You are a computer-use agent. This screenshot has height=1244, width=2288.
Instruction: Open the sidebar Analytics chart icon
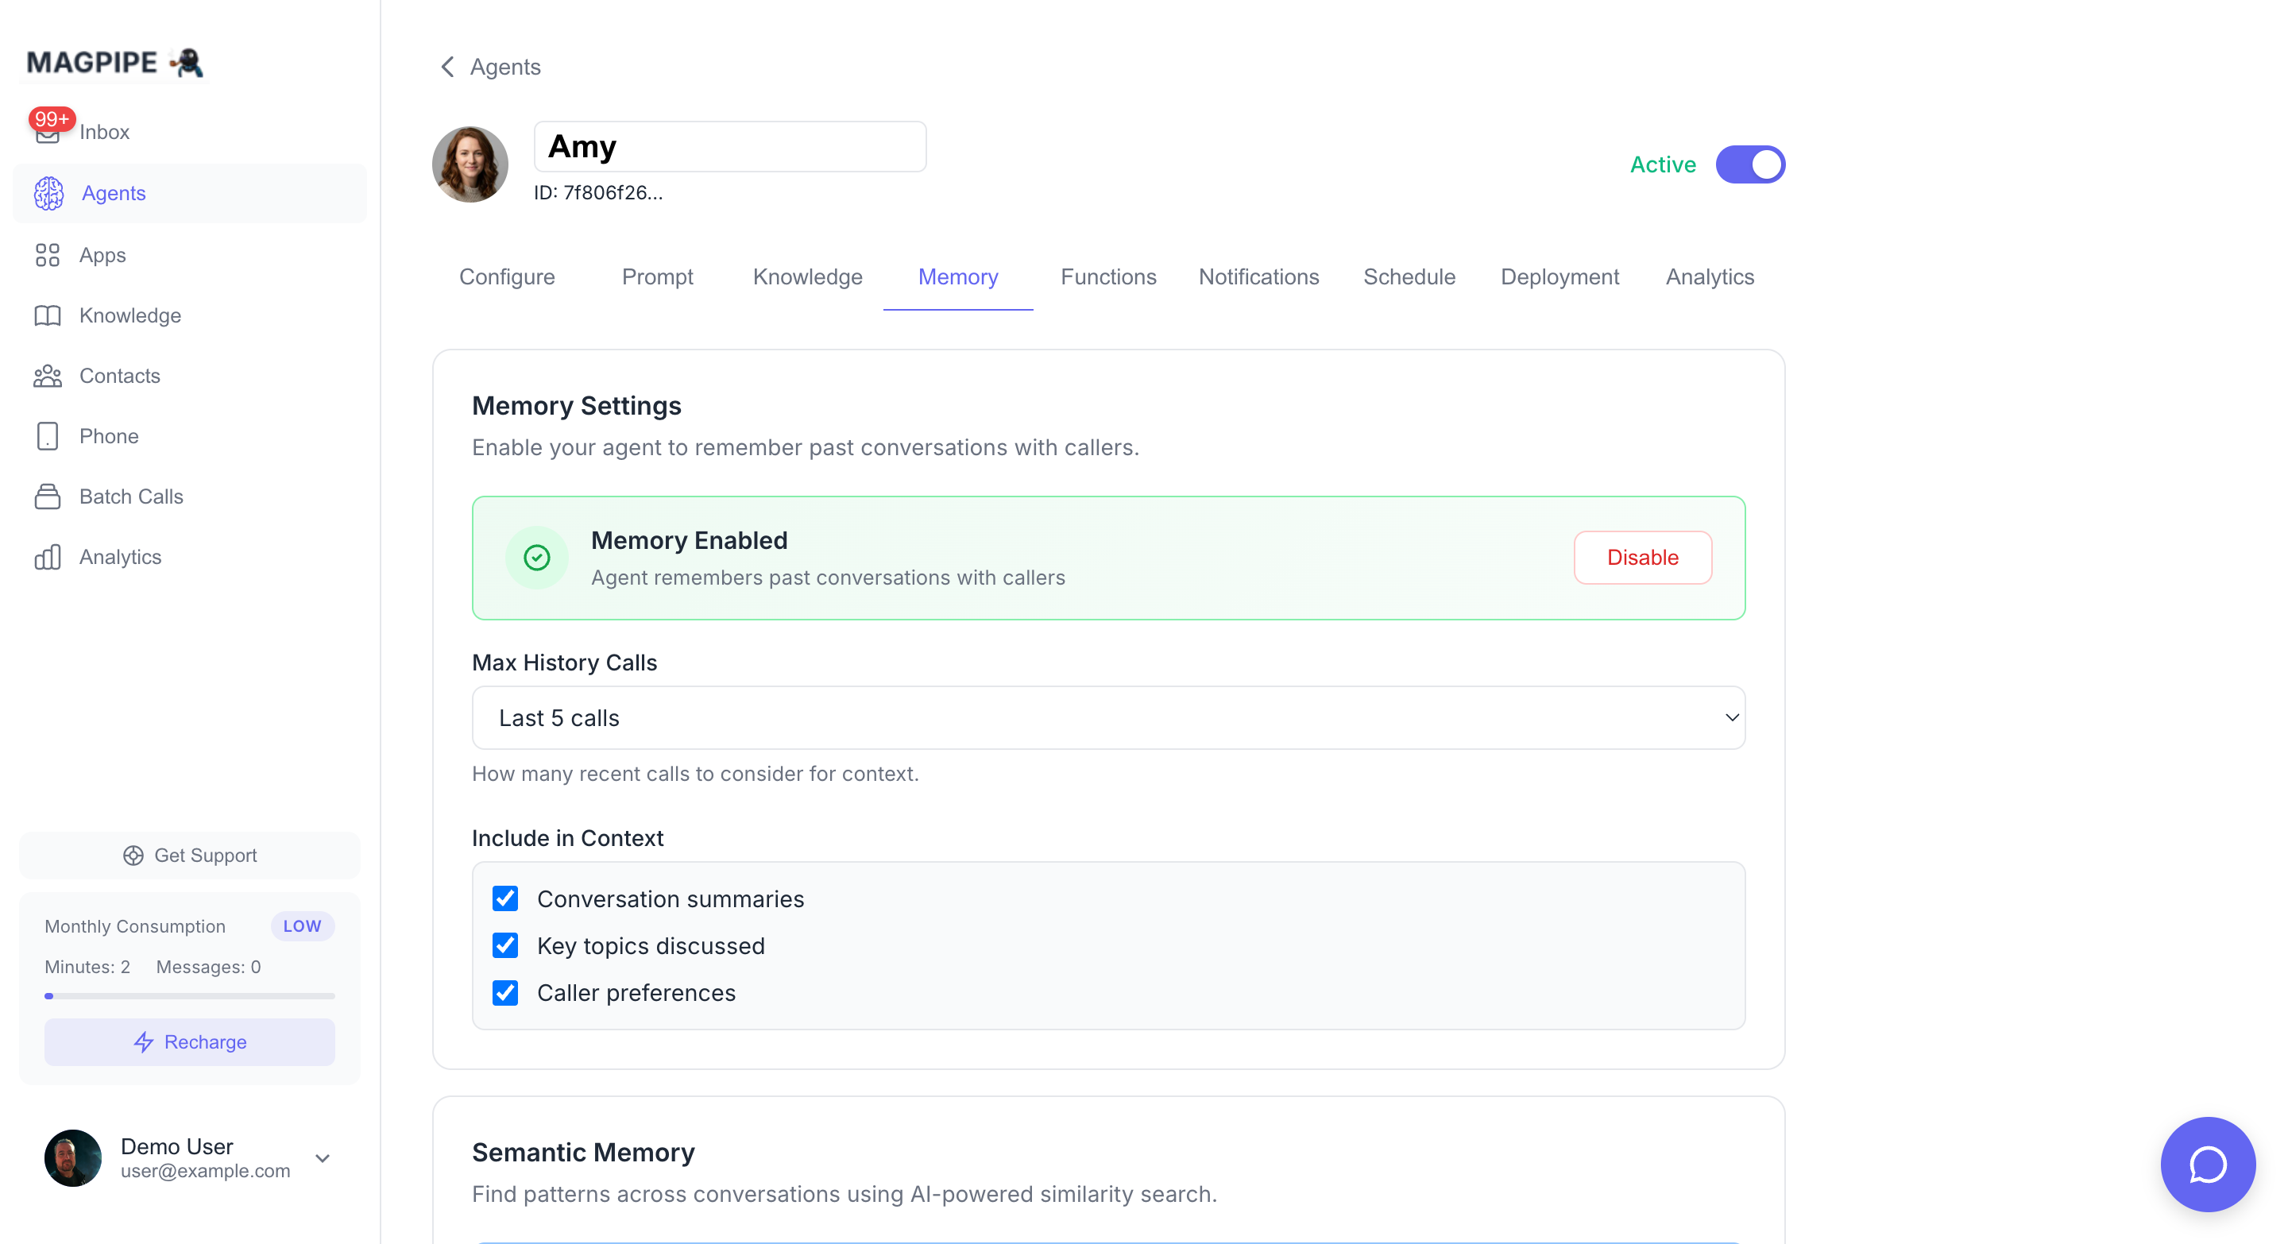(47, 558)
